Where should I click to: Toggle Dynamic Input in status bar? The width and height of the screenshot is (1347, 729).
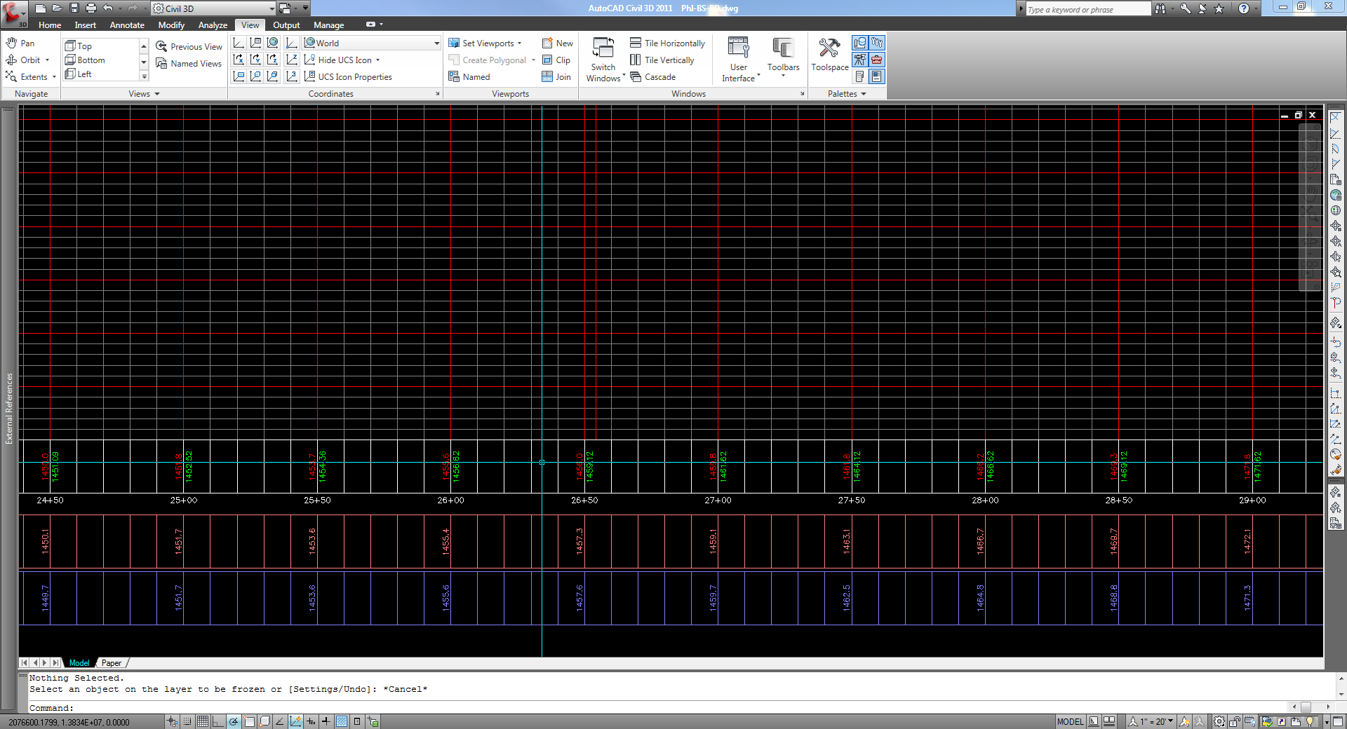[311, 722]
